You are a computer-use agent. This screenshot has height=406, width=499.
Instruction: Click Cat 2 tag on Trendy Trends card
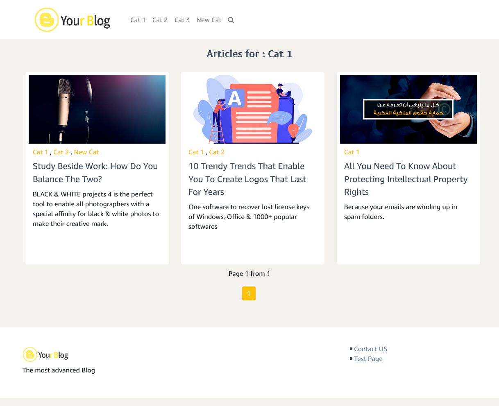217,152
